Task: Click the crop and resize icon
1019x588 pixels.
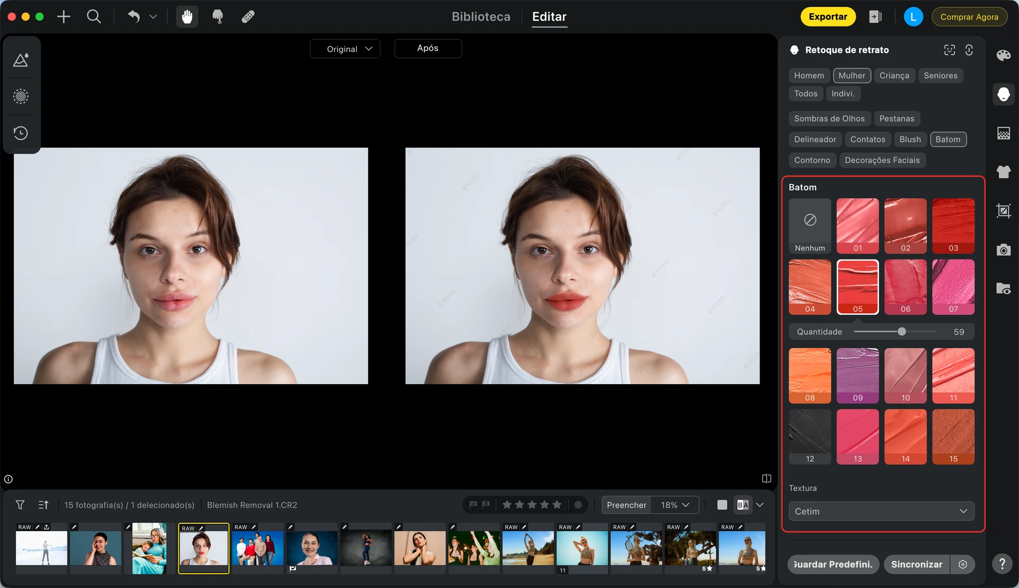Action: click(1003, 211)
